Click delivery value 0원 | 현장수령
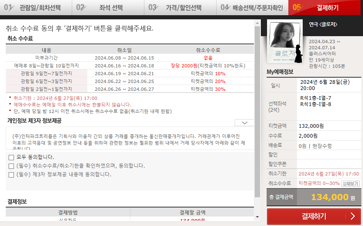The width and height of the screenshot is (363, 226). (315, 146)
